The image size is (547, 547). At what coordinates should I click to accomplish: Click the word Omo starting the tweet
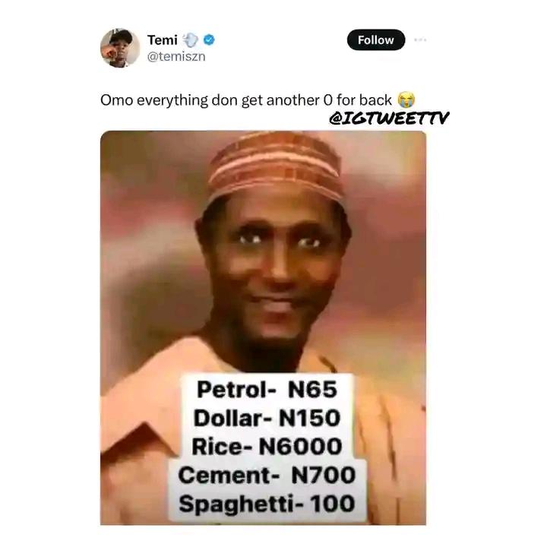tap(116, 100)
